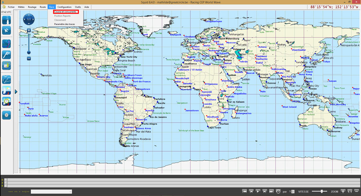Click the wind barb icon in sidebar

[x=6, y=54]
